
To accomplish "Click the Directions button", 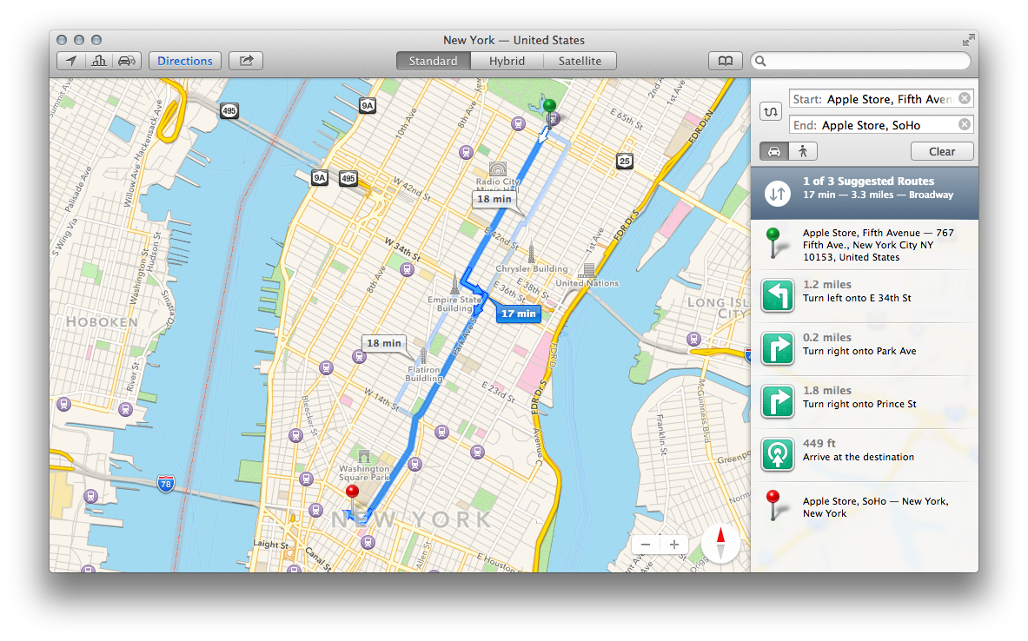I will click(x=185, y=61).
